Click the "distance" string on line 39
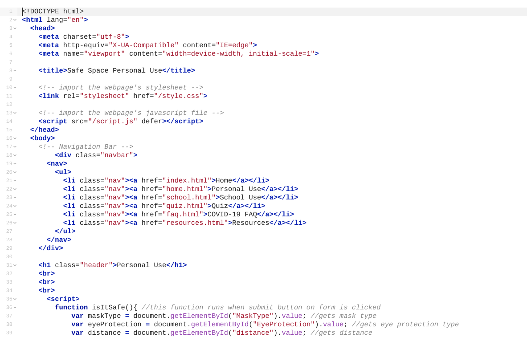This screenshot has width=527, height=337. pos(253,333)
